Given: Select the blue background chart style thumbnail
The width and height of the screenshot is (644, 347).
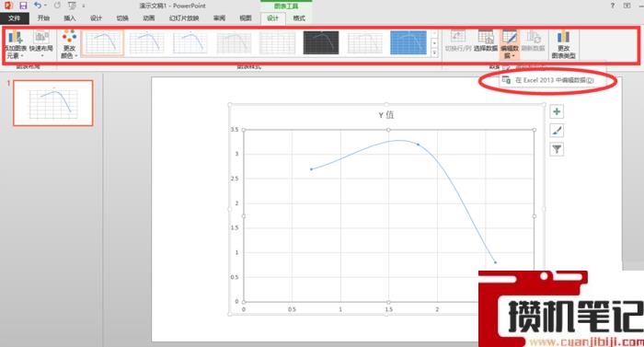Looking at the screenshot, I should click(408, 42).
